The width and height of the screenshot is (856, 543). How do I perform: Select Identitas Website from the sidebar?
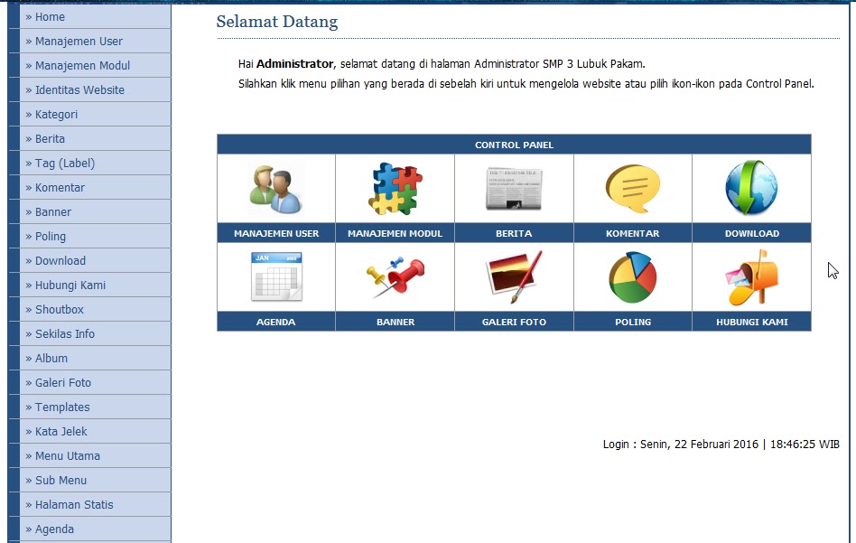pos(72,89)
